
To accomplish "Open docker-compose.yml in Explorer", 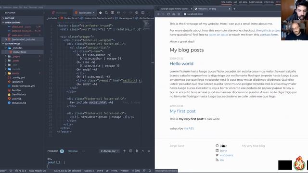I will [23, 86].
